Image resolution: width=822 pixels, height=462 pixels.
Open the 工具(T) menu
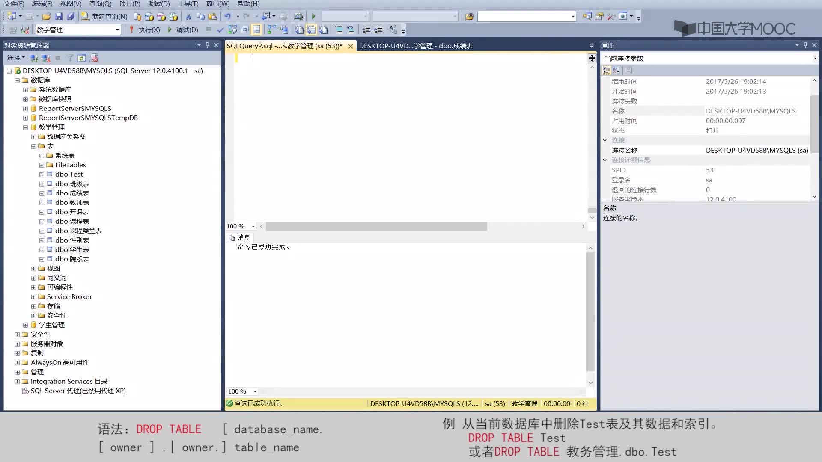click(x=188, y=4)
